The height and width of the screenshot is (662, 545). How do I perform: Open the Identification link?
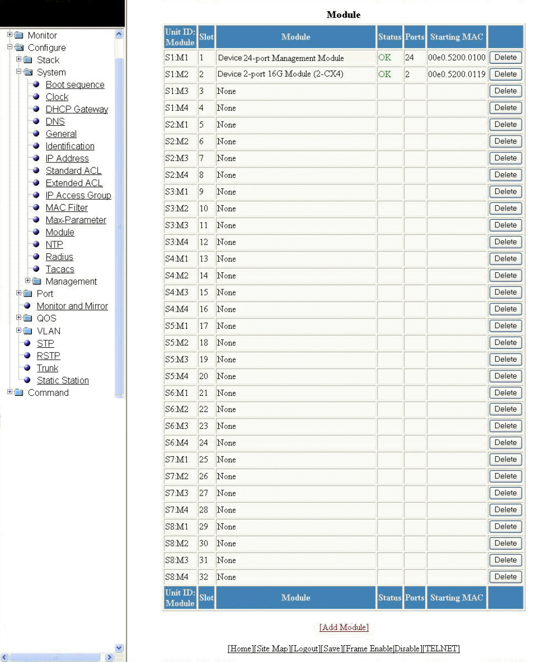click(70, 146)
